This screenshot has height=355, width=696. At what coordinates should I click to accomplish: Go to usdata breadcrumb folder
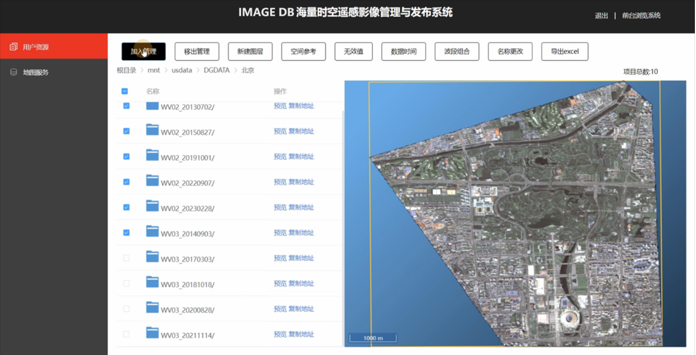(x=182, y=70)
